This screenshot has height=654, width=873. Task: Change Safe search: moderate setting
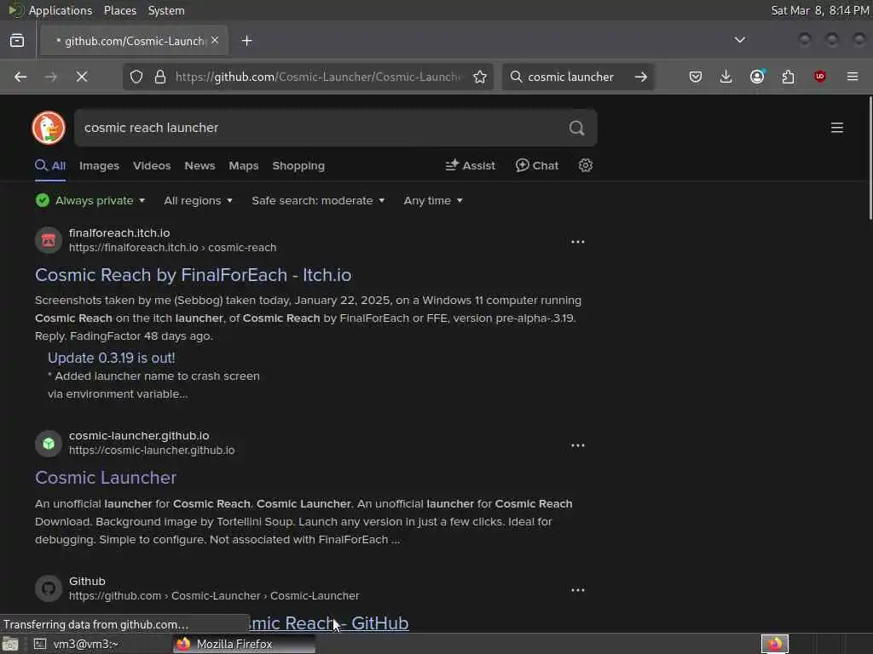pos(318,200)
